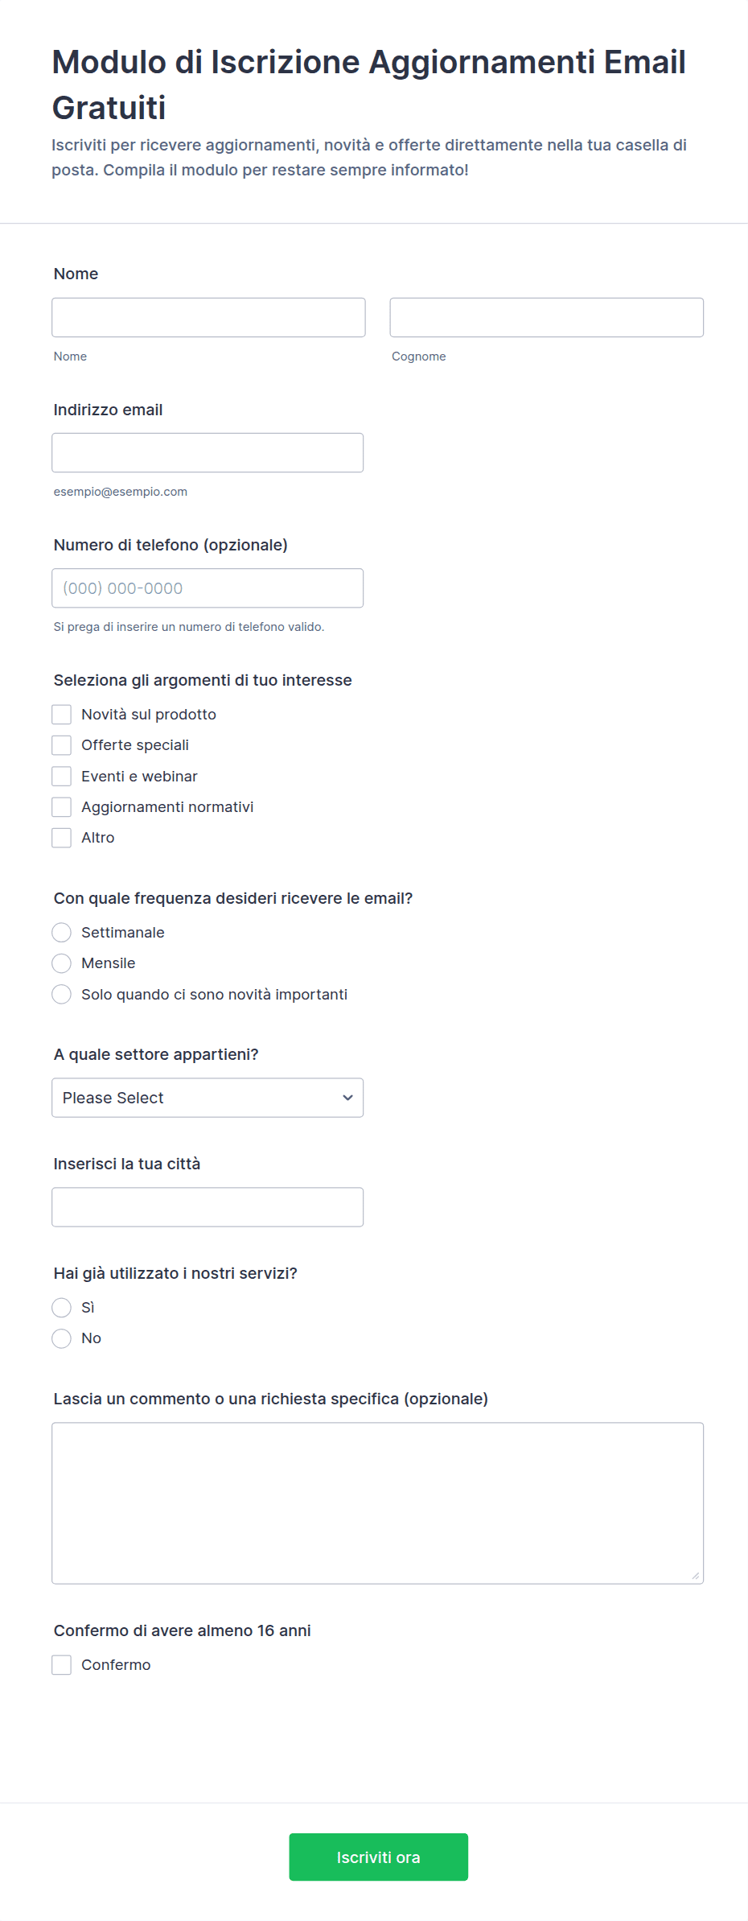The height and width of the screenshot is (1921, 748).
Task: Choose No for previous services use
Action: tap(62, 1338)
